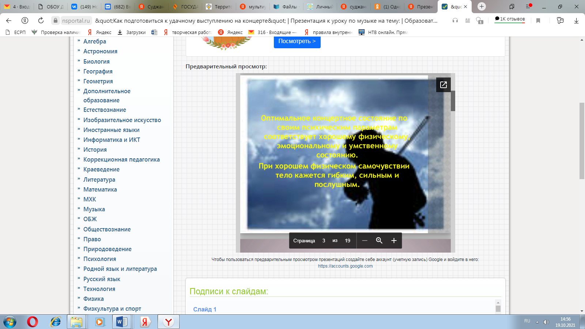The image size is (585, 329).
Task: Click the site lock icon in address bar
Action: pyautogui.click(x=56, y=20)
